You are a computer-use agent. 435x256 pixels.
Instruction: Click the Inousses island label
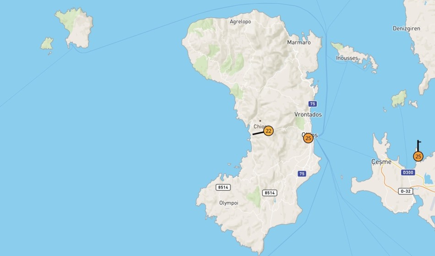347,58
